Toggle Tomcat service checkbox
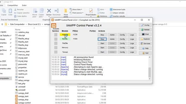This screenshot has height=104, width=186. click(x=56, y=52)
